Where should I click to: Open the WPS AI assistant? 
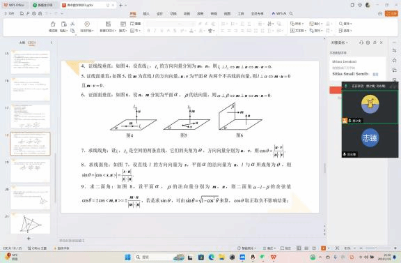tap(278, 13)
